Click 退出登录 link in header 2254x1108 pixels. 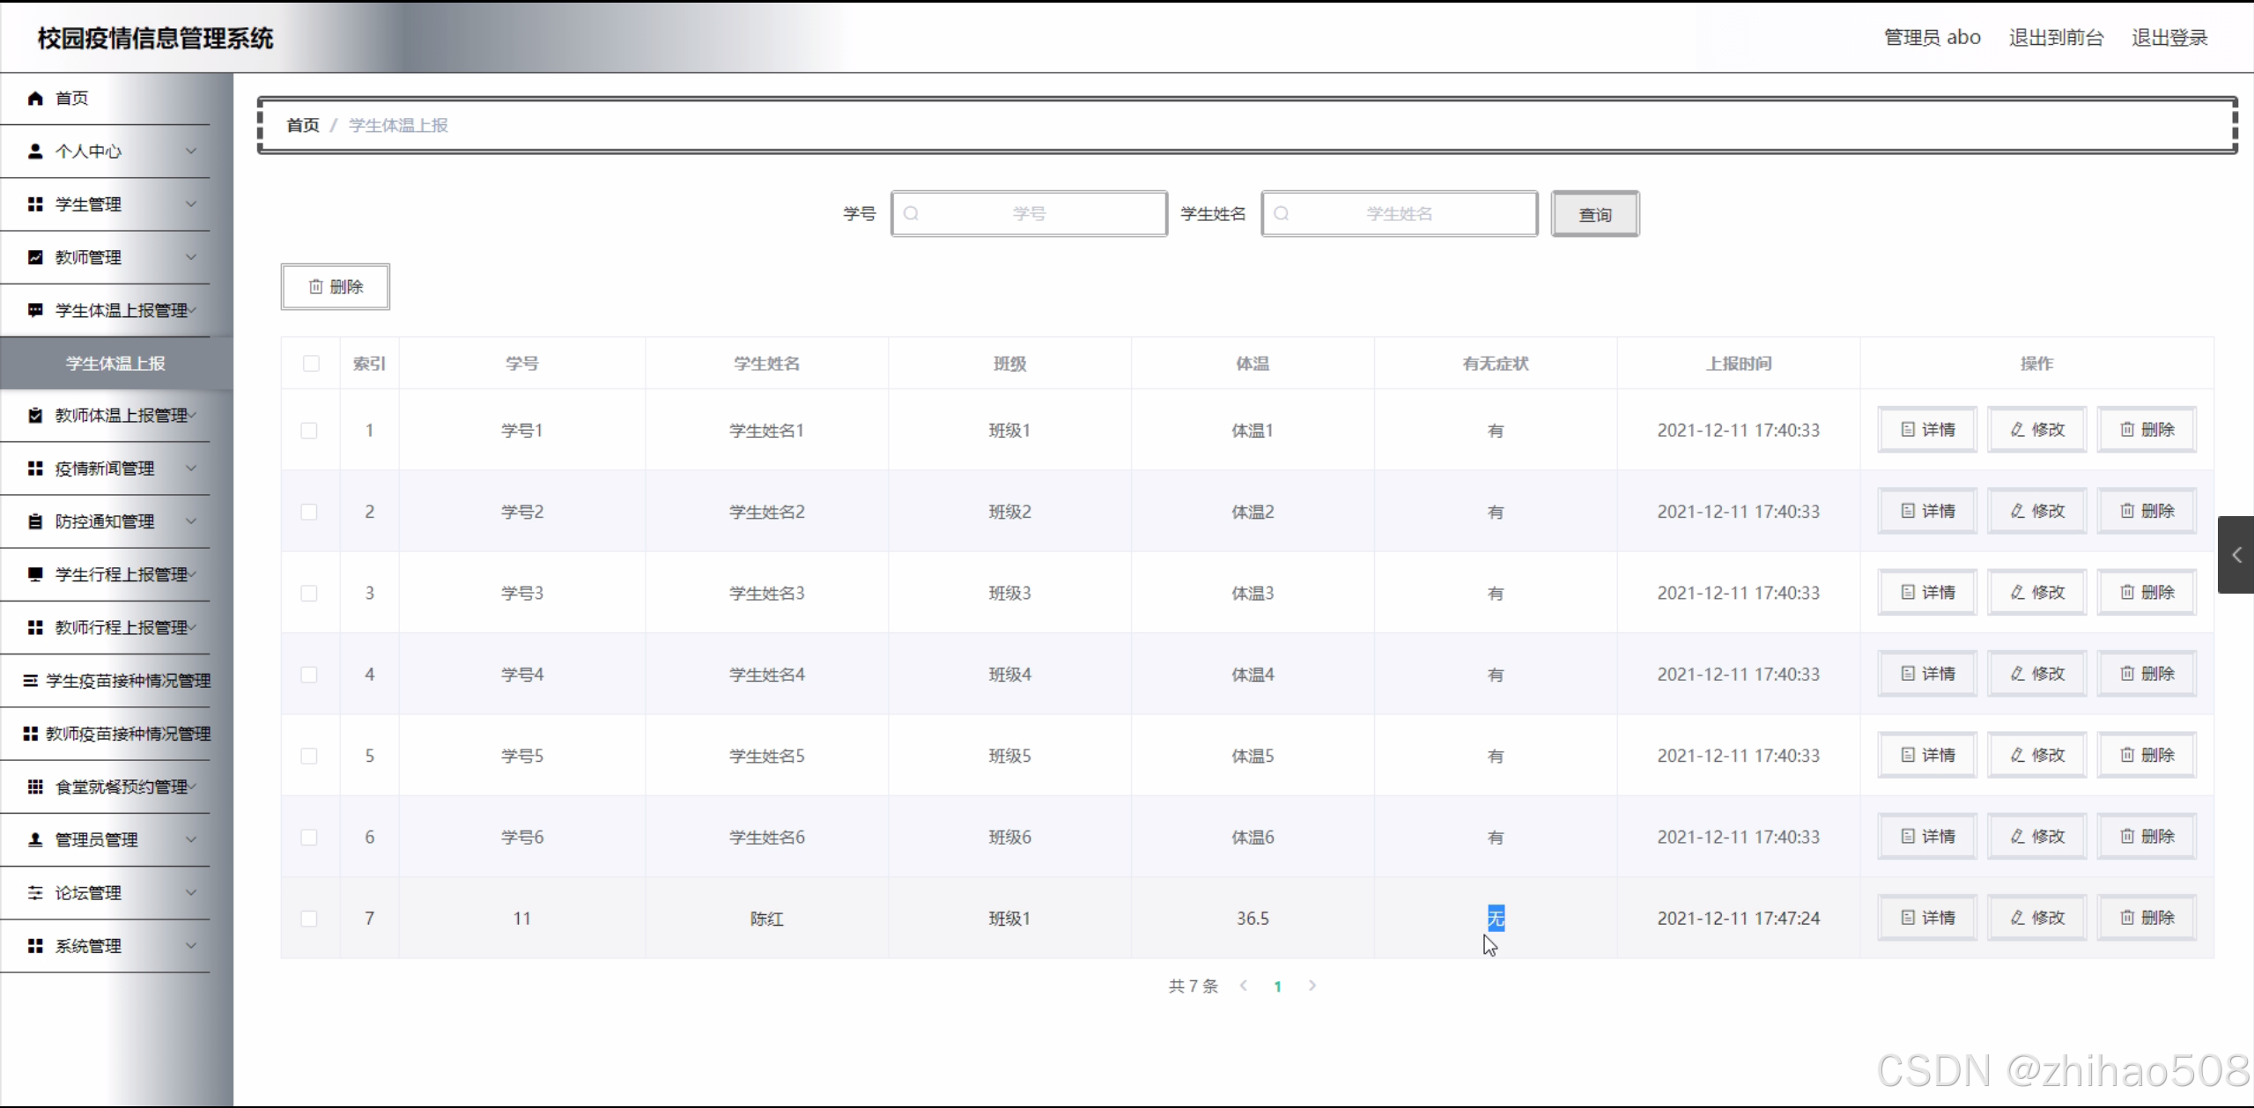2169,38
